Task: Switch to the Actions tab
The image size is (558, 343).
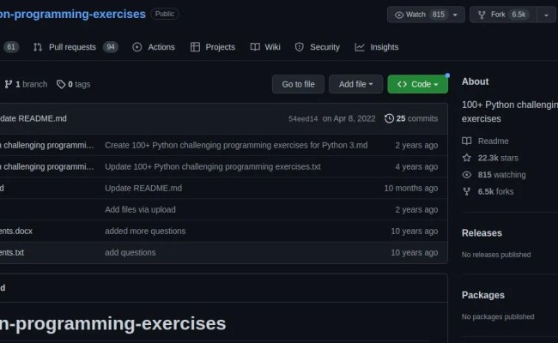Action: click(x=154, y=47)
